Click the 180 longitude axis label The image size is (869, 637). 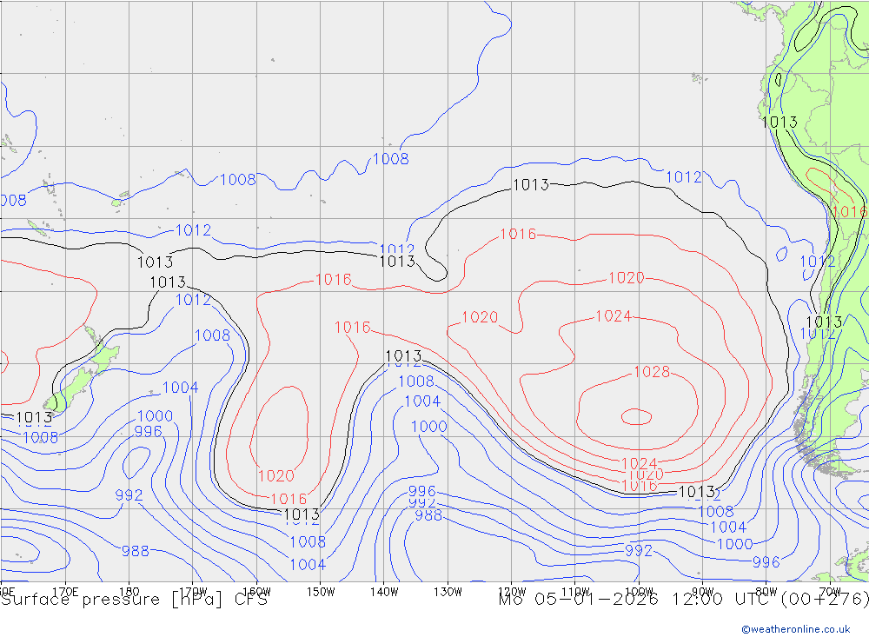tap(129, 592)
